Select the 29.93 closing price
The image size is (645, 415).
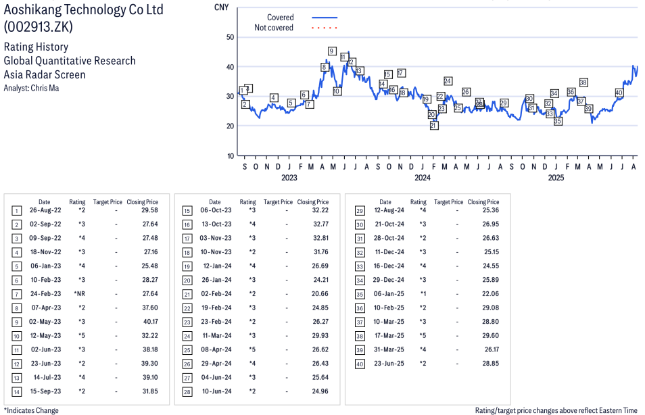click(320, 336)
